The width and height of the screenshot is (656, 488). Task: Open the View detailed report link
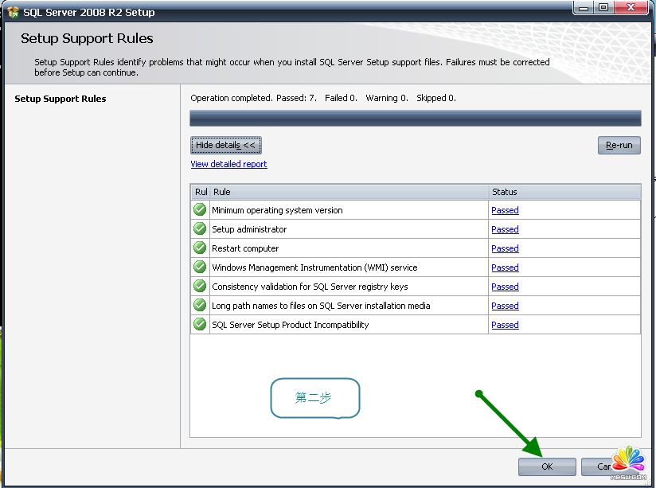tap(228, 164)
